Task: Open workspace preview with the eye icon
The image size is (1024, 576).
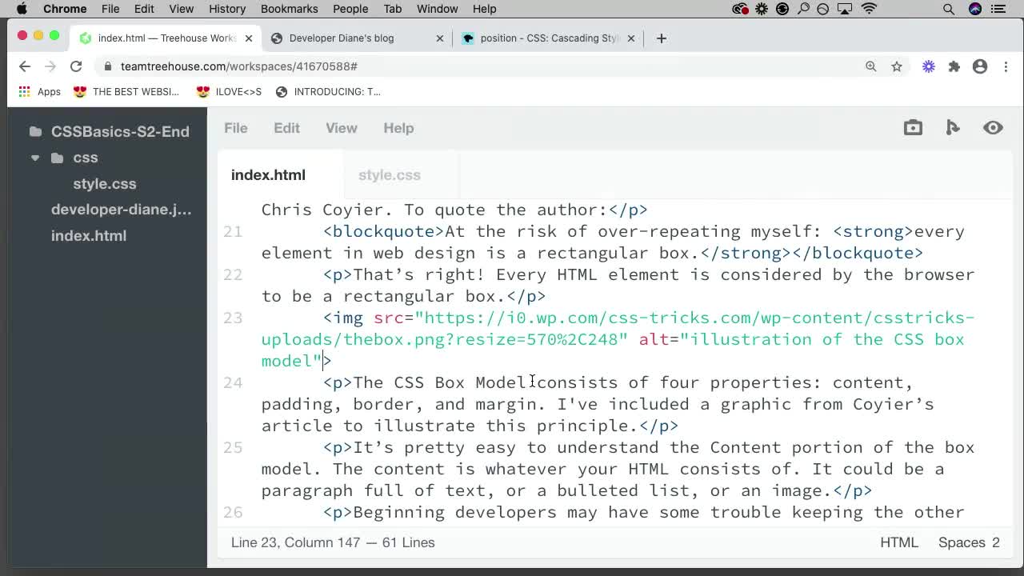Action: [993, 127]
